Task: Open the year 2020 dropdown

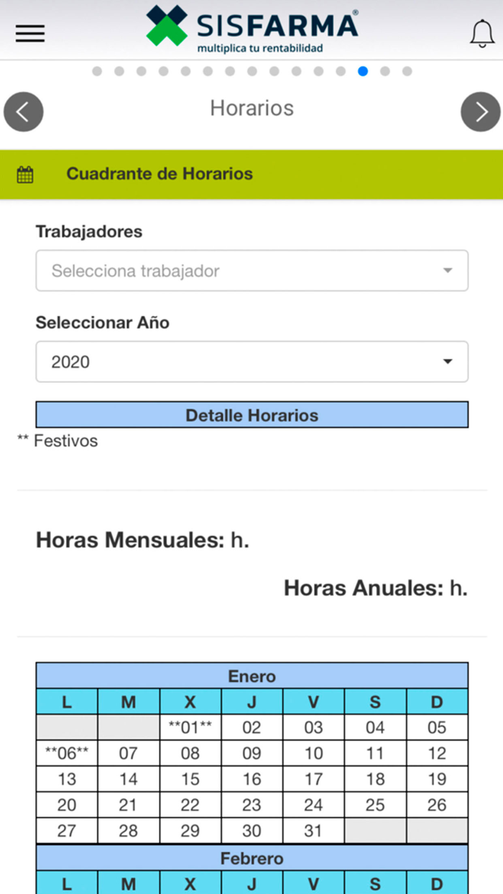Action: coord(251,361)
